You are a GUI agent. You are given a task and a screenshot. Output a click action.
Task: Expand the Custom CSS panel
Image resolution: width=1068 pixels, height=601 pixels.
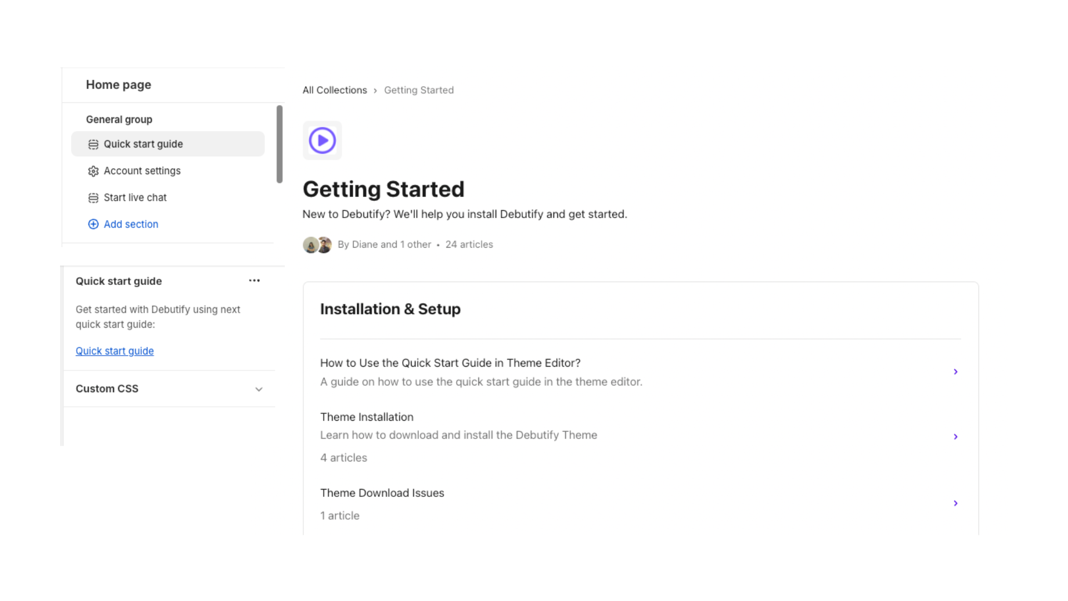(259, 389)
